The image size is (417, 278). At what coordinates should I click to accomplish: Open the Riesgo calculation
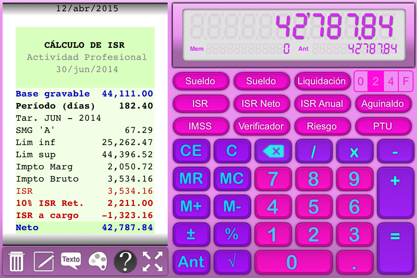tap(322, 126)
